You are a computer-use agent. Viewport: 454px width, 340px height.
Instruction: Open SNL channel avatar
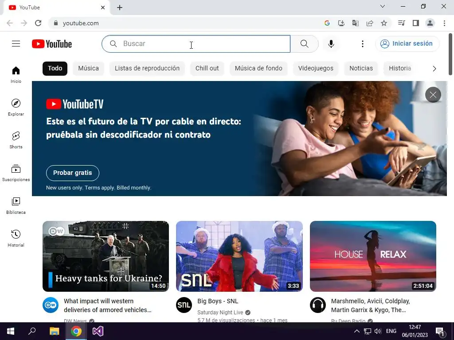184,305
